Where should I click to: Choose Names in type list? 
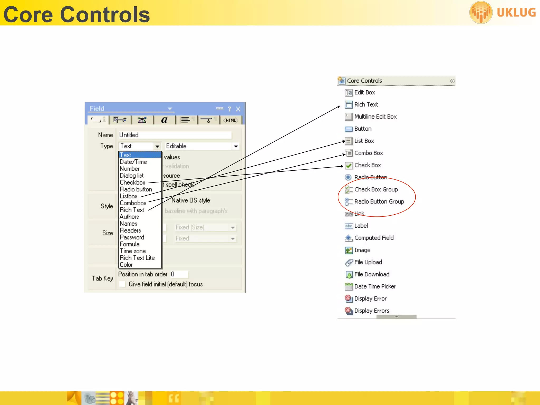[x=129, y=224]
